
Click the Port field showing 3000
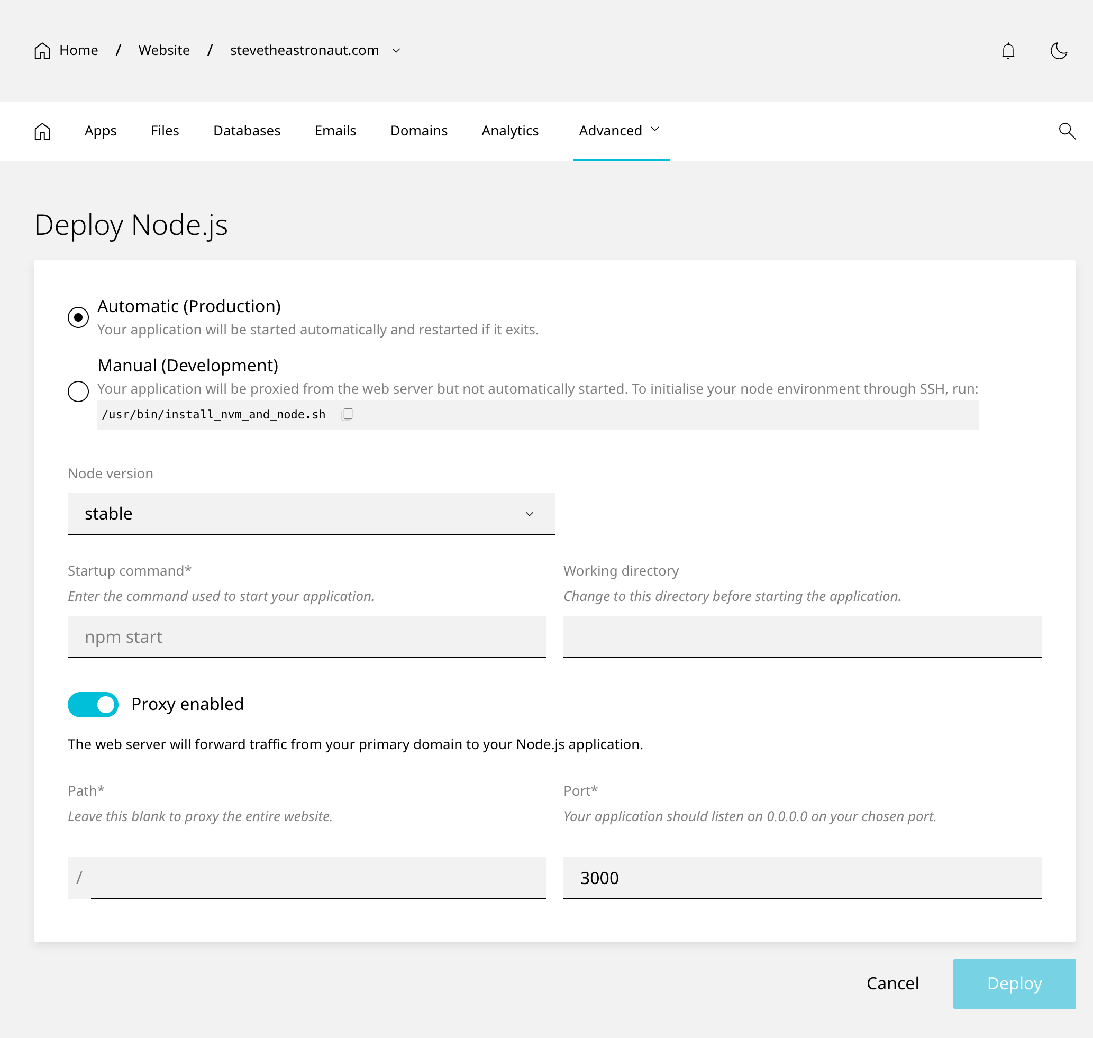[802, 878]
